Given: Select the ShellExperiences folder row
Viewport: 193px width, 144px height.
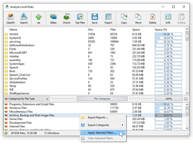Looking at the screenshot, I should tap(94, 93).
